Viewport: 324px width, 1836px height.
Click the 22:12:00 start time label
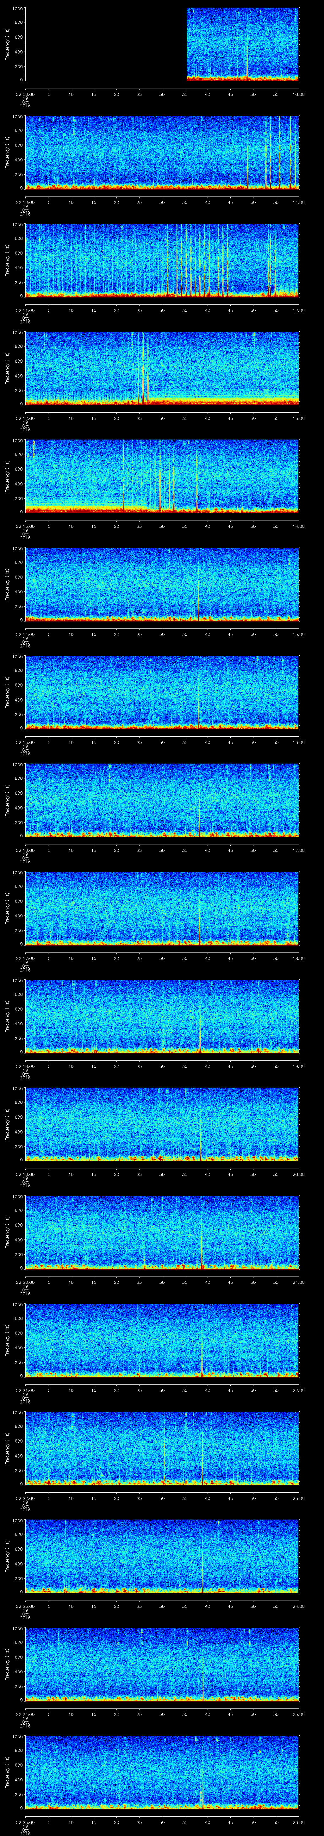26,418
